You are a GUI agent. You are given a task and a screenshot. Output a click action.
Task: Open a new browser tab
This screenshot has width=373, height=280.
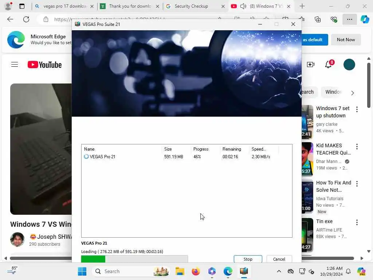tap(302, 6)
